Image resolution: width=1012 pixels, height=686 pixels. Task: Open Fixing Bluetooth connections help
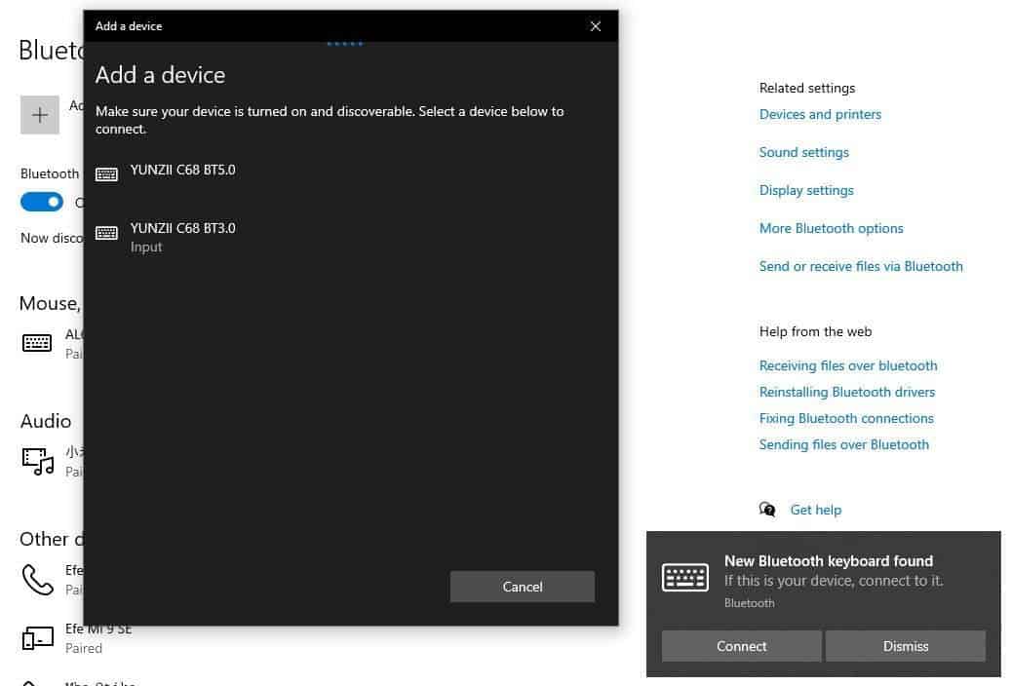click(846, 419)
